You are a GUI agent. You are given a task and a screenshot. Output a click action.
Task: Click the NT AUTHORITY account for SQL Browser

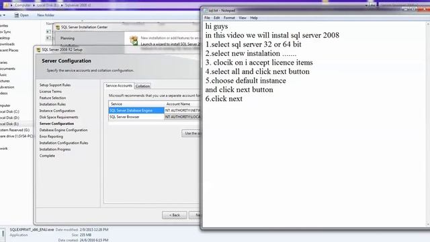(182, 117)
